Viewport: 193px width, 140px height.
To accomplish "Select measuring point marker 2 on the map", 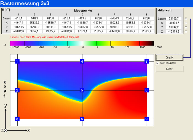I will click(x=17, y=90).
